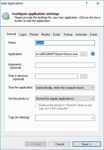Show the Extras tab
Screen dimensions: 104x150
coord(93,34)
